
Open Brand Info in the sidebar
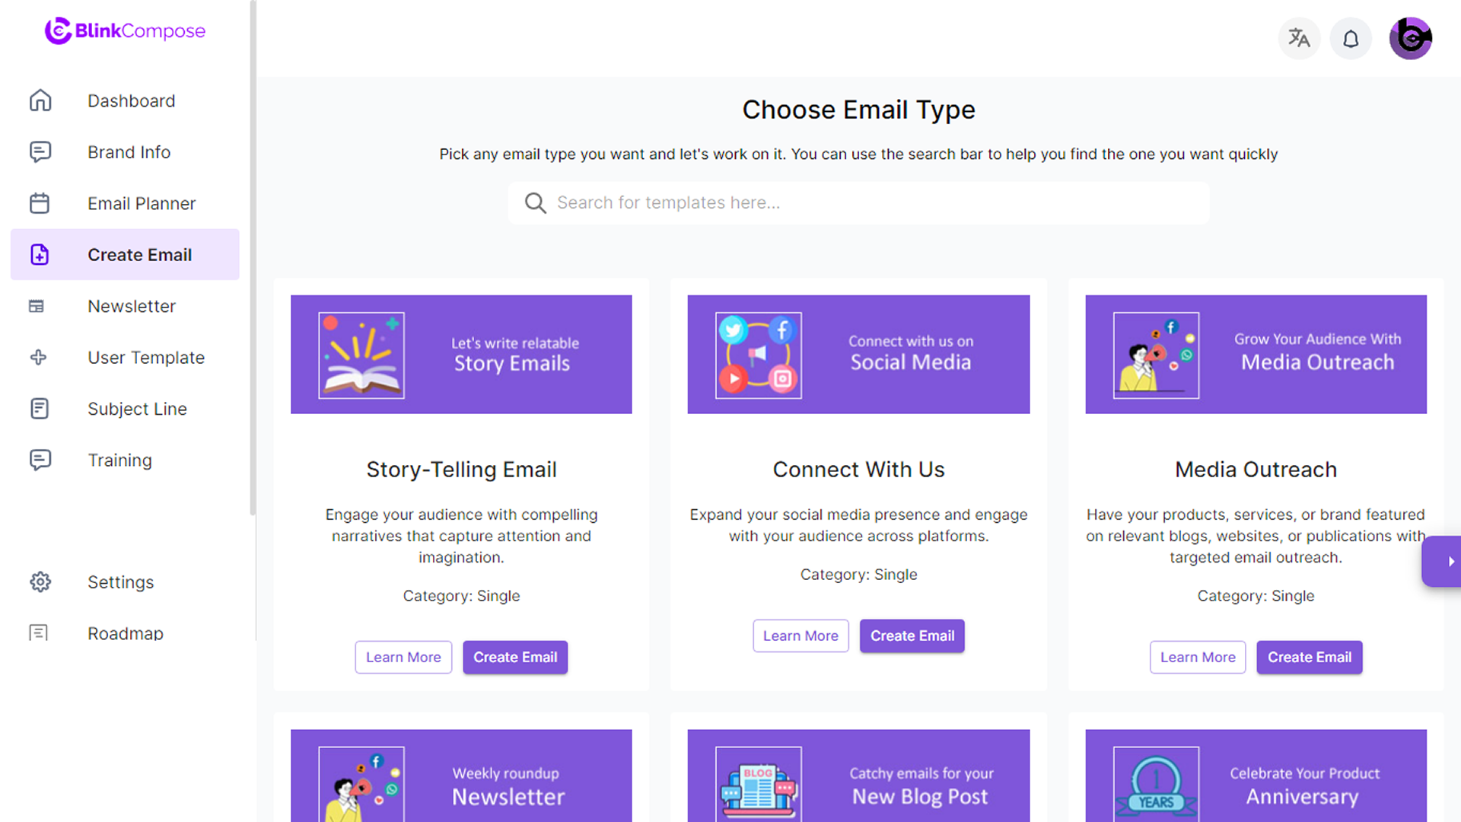(129, 152)
